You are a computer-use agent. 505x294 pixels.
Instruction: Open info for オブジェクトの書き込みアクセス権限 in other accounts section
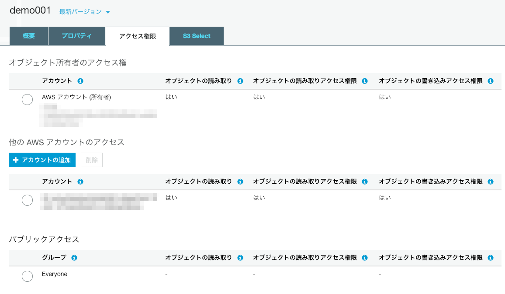[490, 182]
